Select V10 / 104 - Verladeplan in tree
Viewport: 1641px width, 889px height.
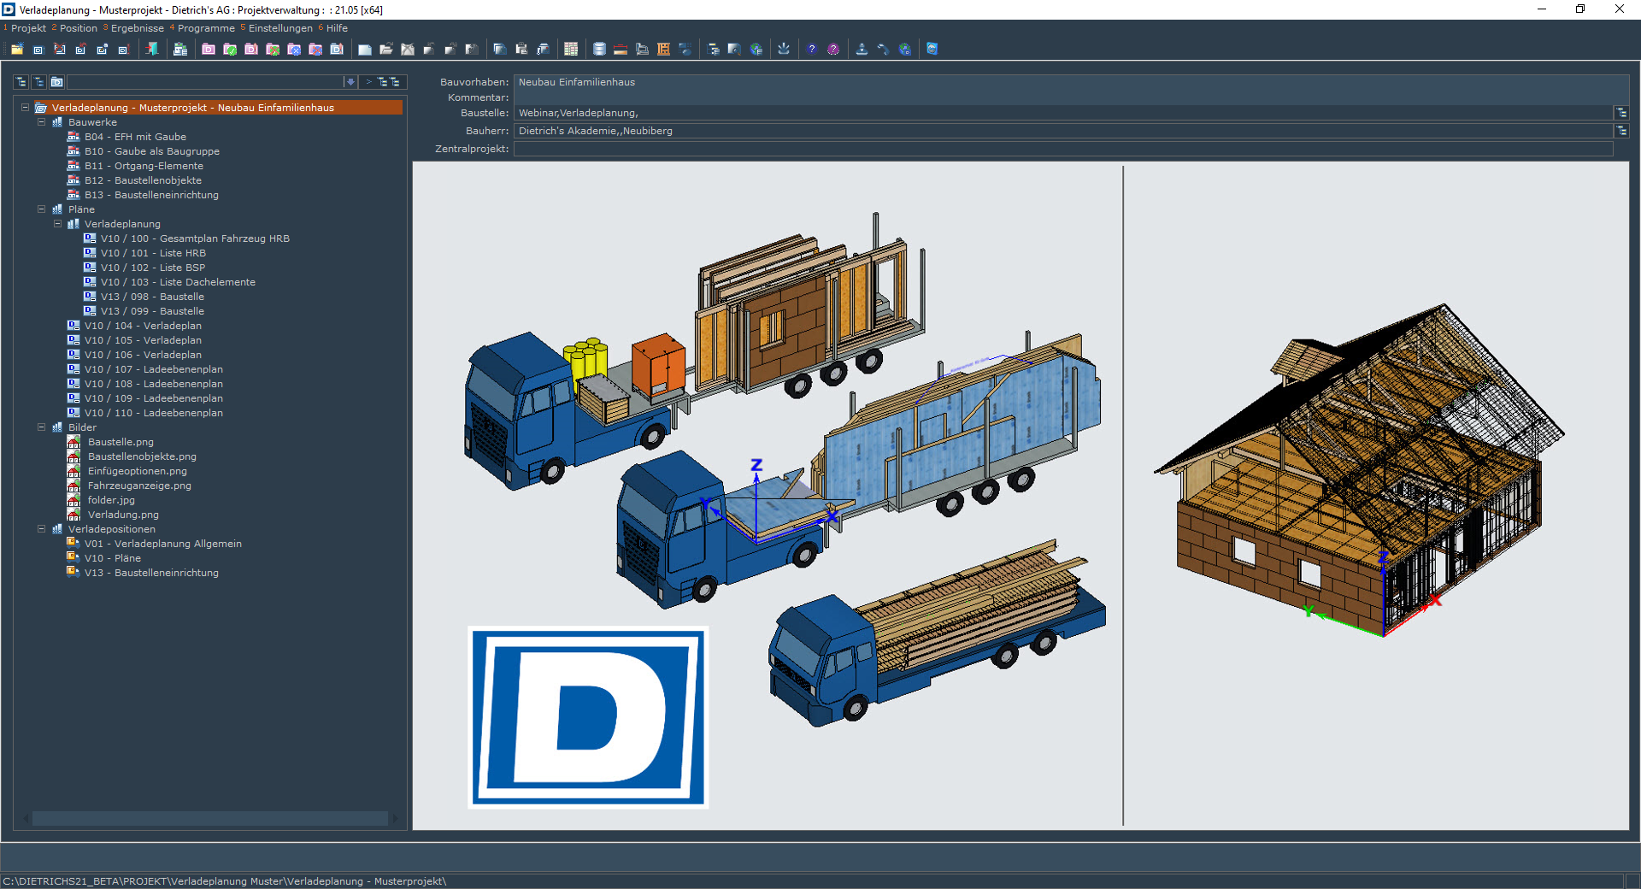(143, 326)
